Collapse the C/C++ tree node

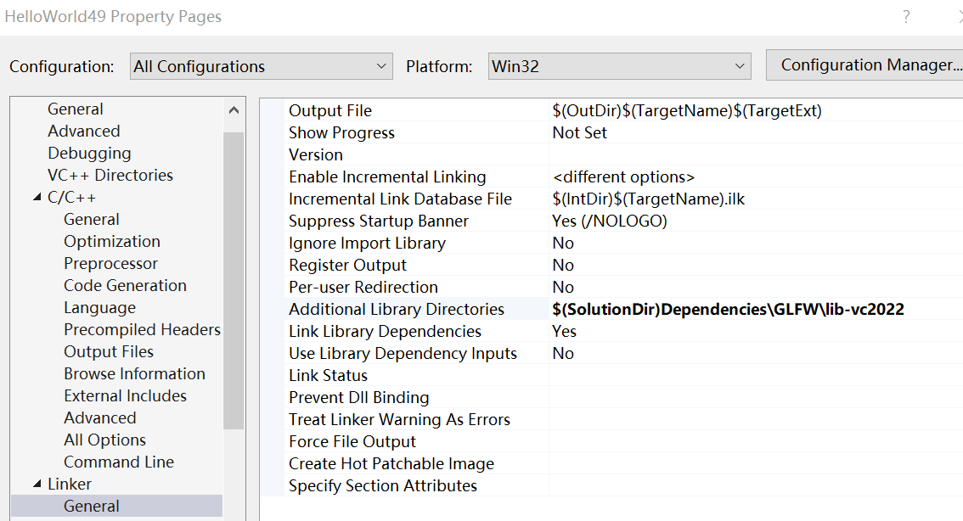coord(37,198)
